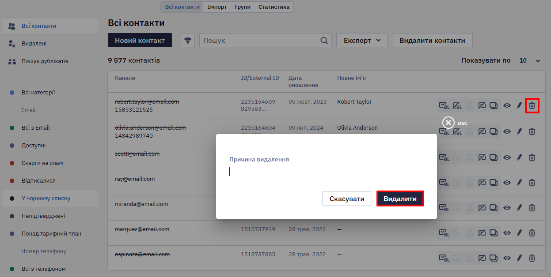Viewport: 551px width, 277px height.
Task: Open Всі контакти in the sidebar
Action: click(50, 26)
